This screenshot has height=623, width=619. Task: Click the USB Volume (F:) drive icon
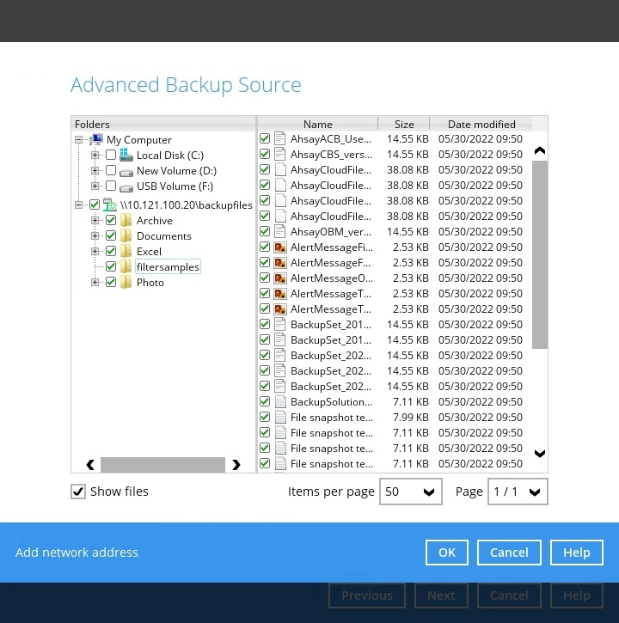[x=126, y=187]
